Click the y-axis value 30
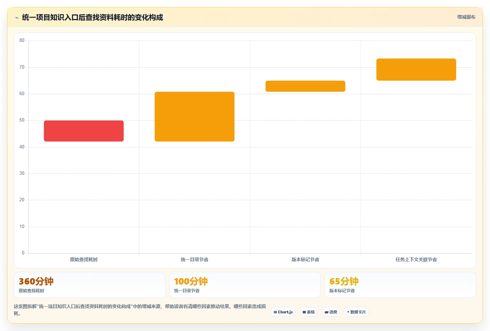 tap(22, 173)
